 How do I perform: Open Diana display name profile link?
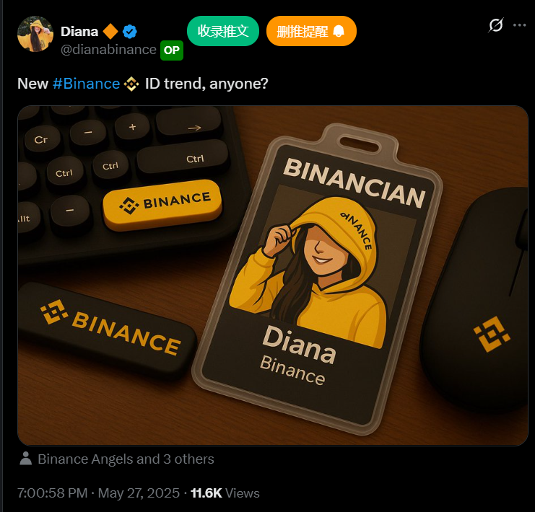point(79,31)
